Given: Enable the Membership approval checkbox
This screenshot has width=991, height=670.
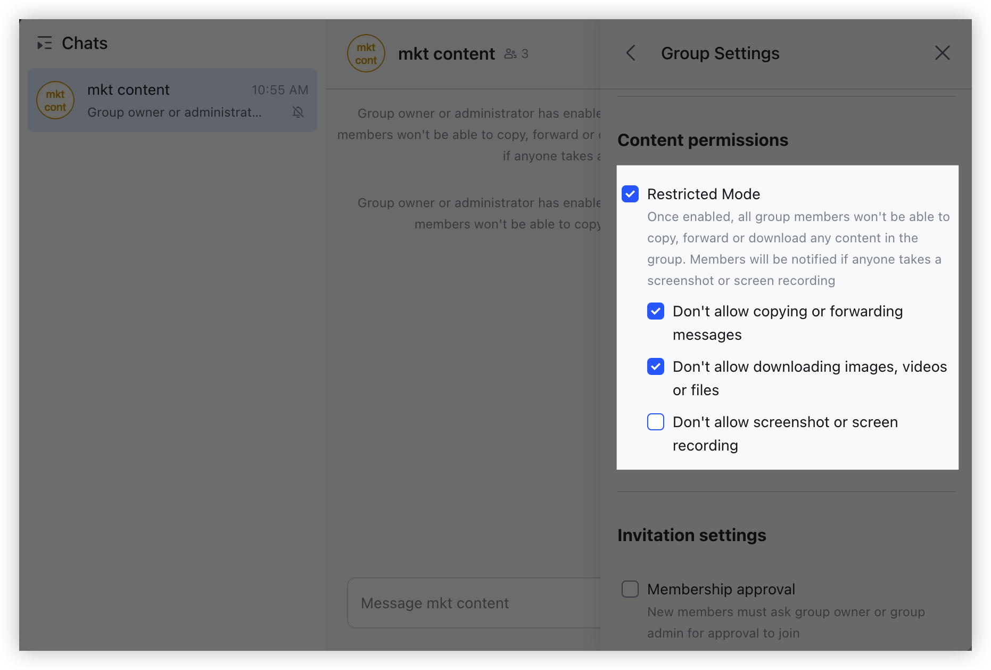Looking at the screenshot, I should pos(630,589).
